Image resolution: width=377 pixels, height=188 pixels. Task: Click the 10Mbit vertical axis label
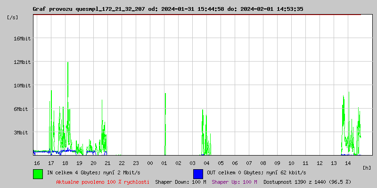tap(22, 86)
